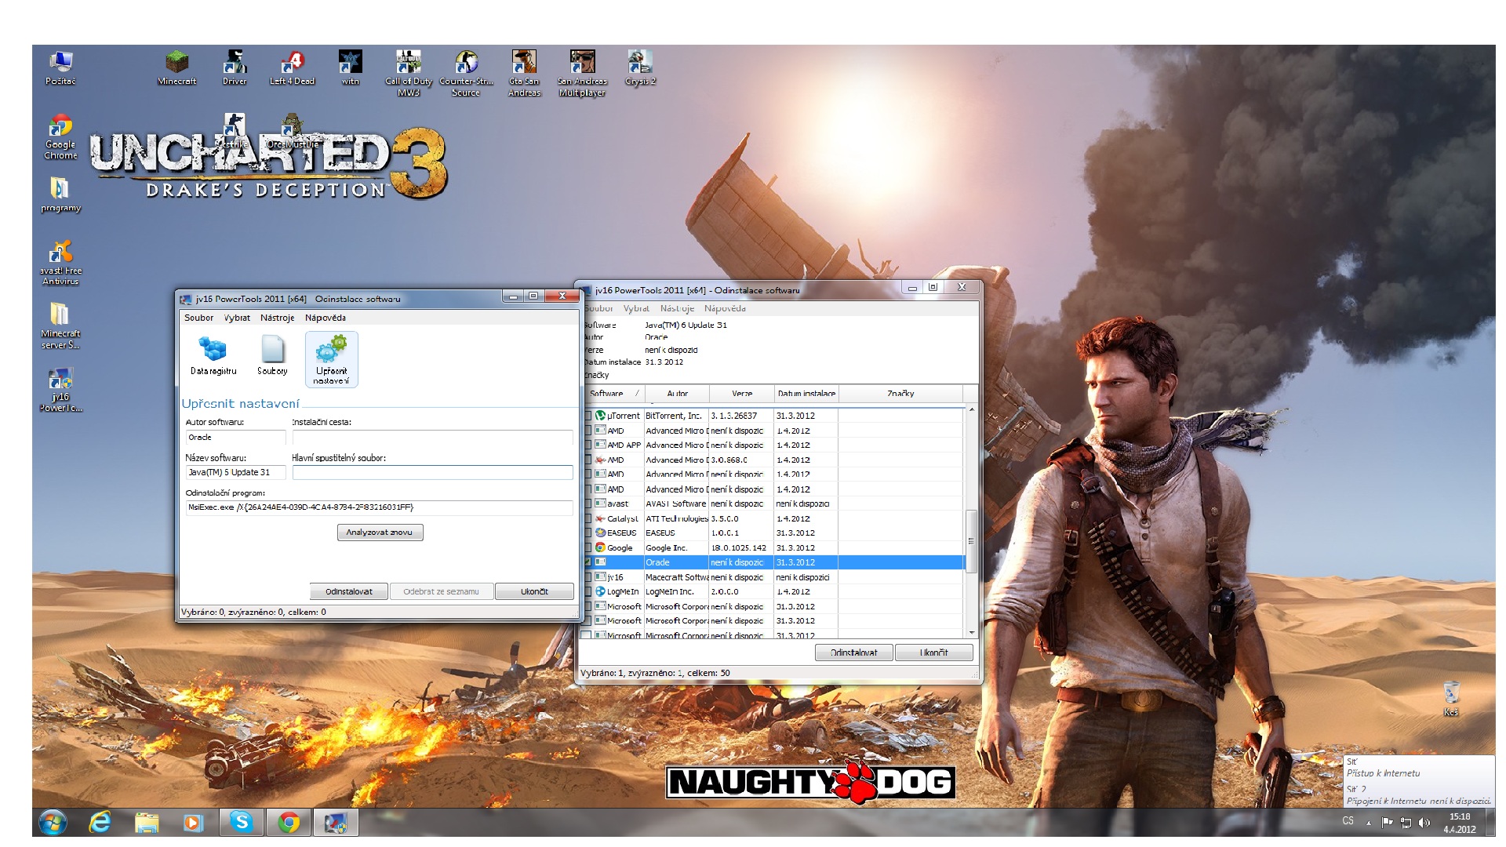Image resolution: width=1506 pixels, height=847 pixels.
Task: Toggle the LogMeIn row checkbox
Action: 587,591
